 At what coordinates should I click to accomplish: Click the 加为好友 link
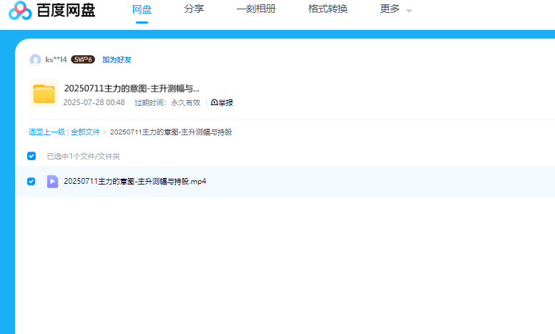117,60
